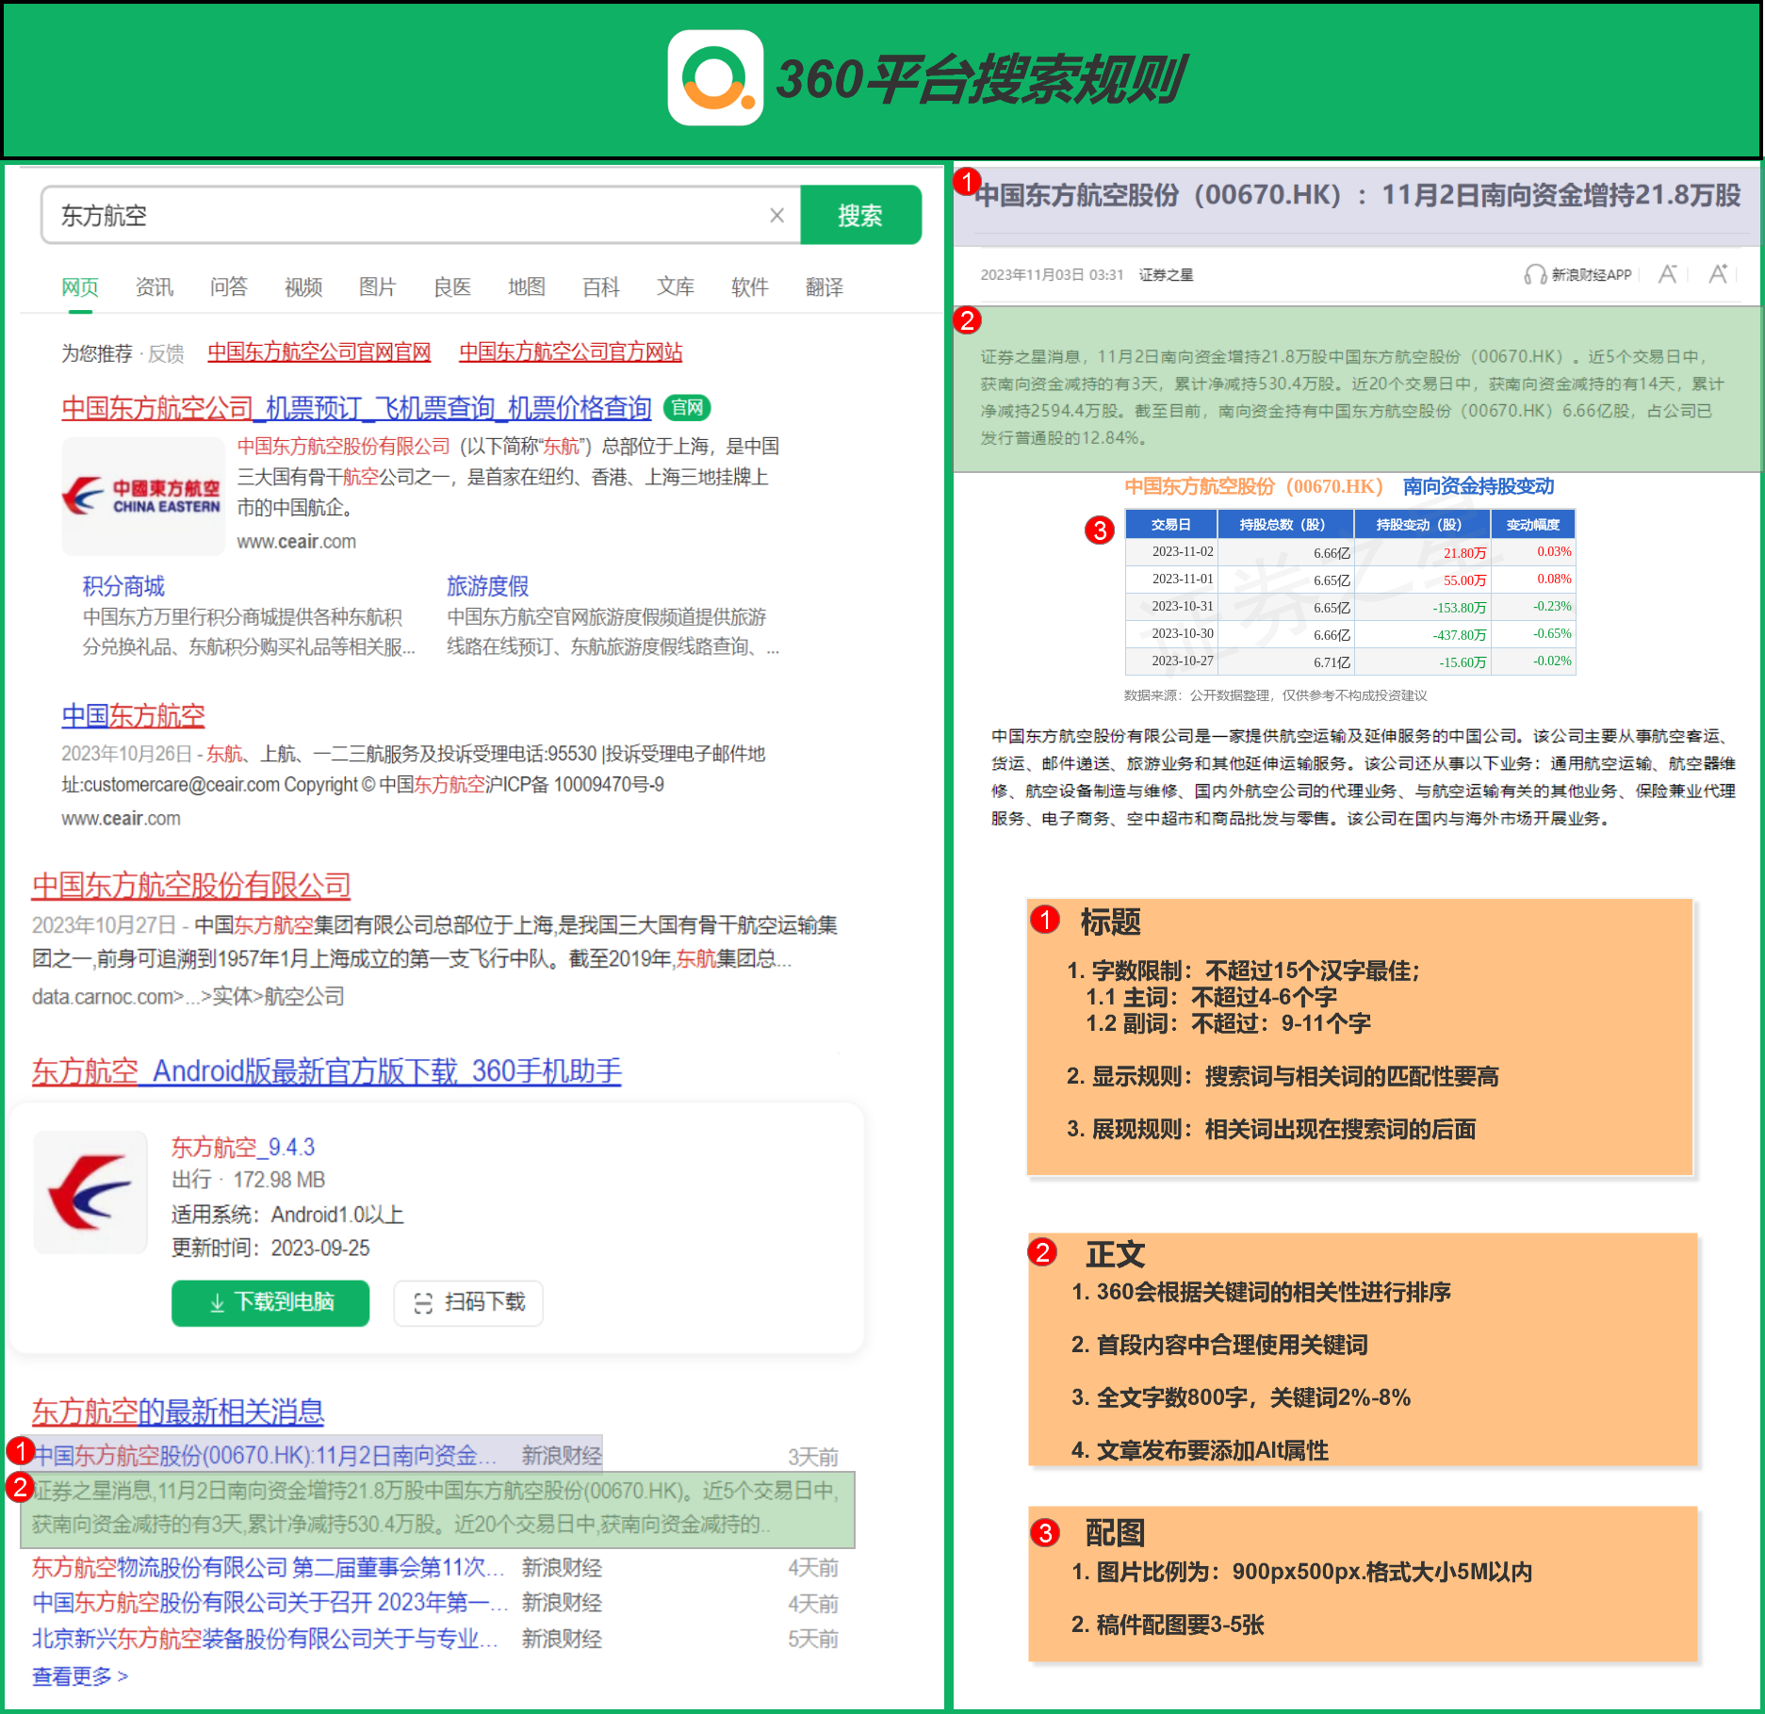Click the 变动幅度 column header

coord(1532,525)
